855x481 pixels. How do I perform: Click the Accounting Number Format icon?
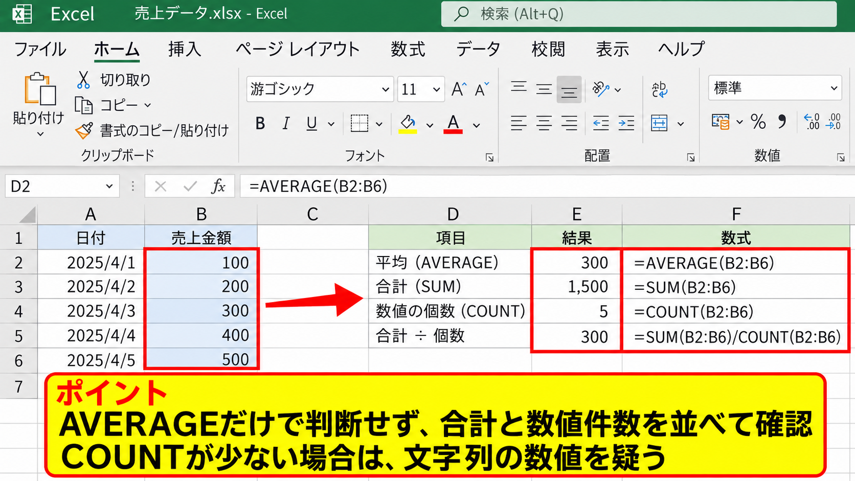pos(721,122)
